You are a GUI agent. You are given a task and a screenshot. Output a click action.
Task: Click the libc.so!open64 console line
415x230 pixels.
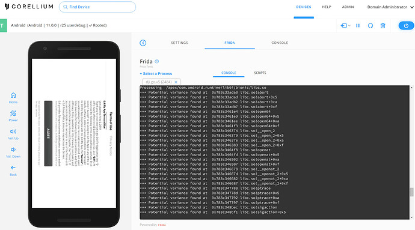[205, 112]
